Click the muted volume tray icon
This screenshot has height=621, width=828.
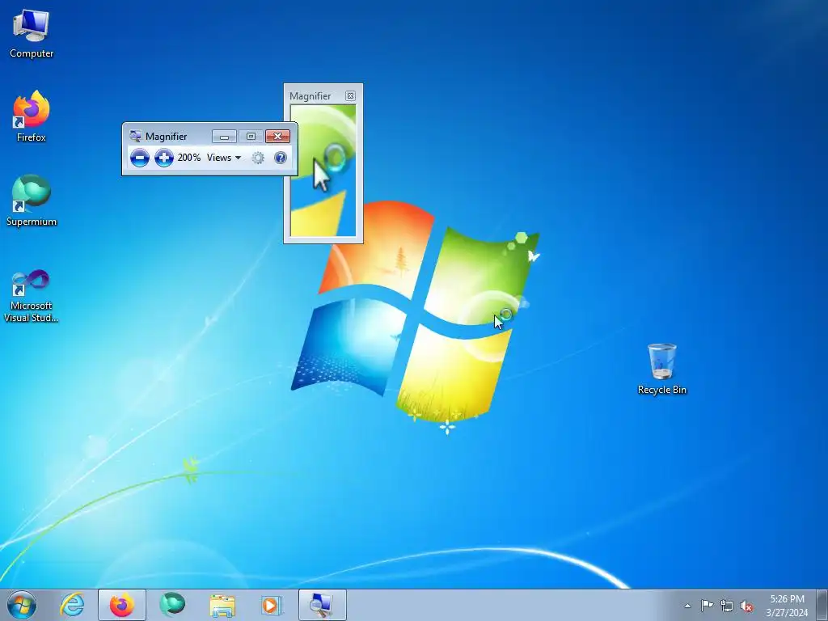click(x=746, y=606)
